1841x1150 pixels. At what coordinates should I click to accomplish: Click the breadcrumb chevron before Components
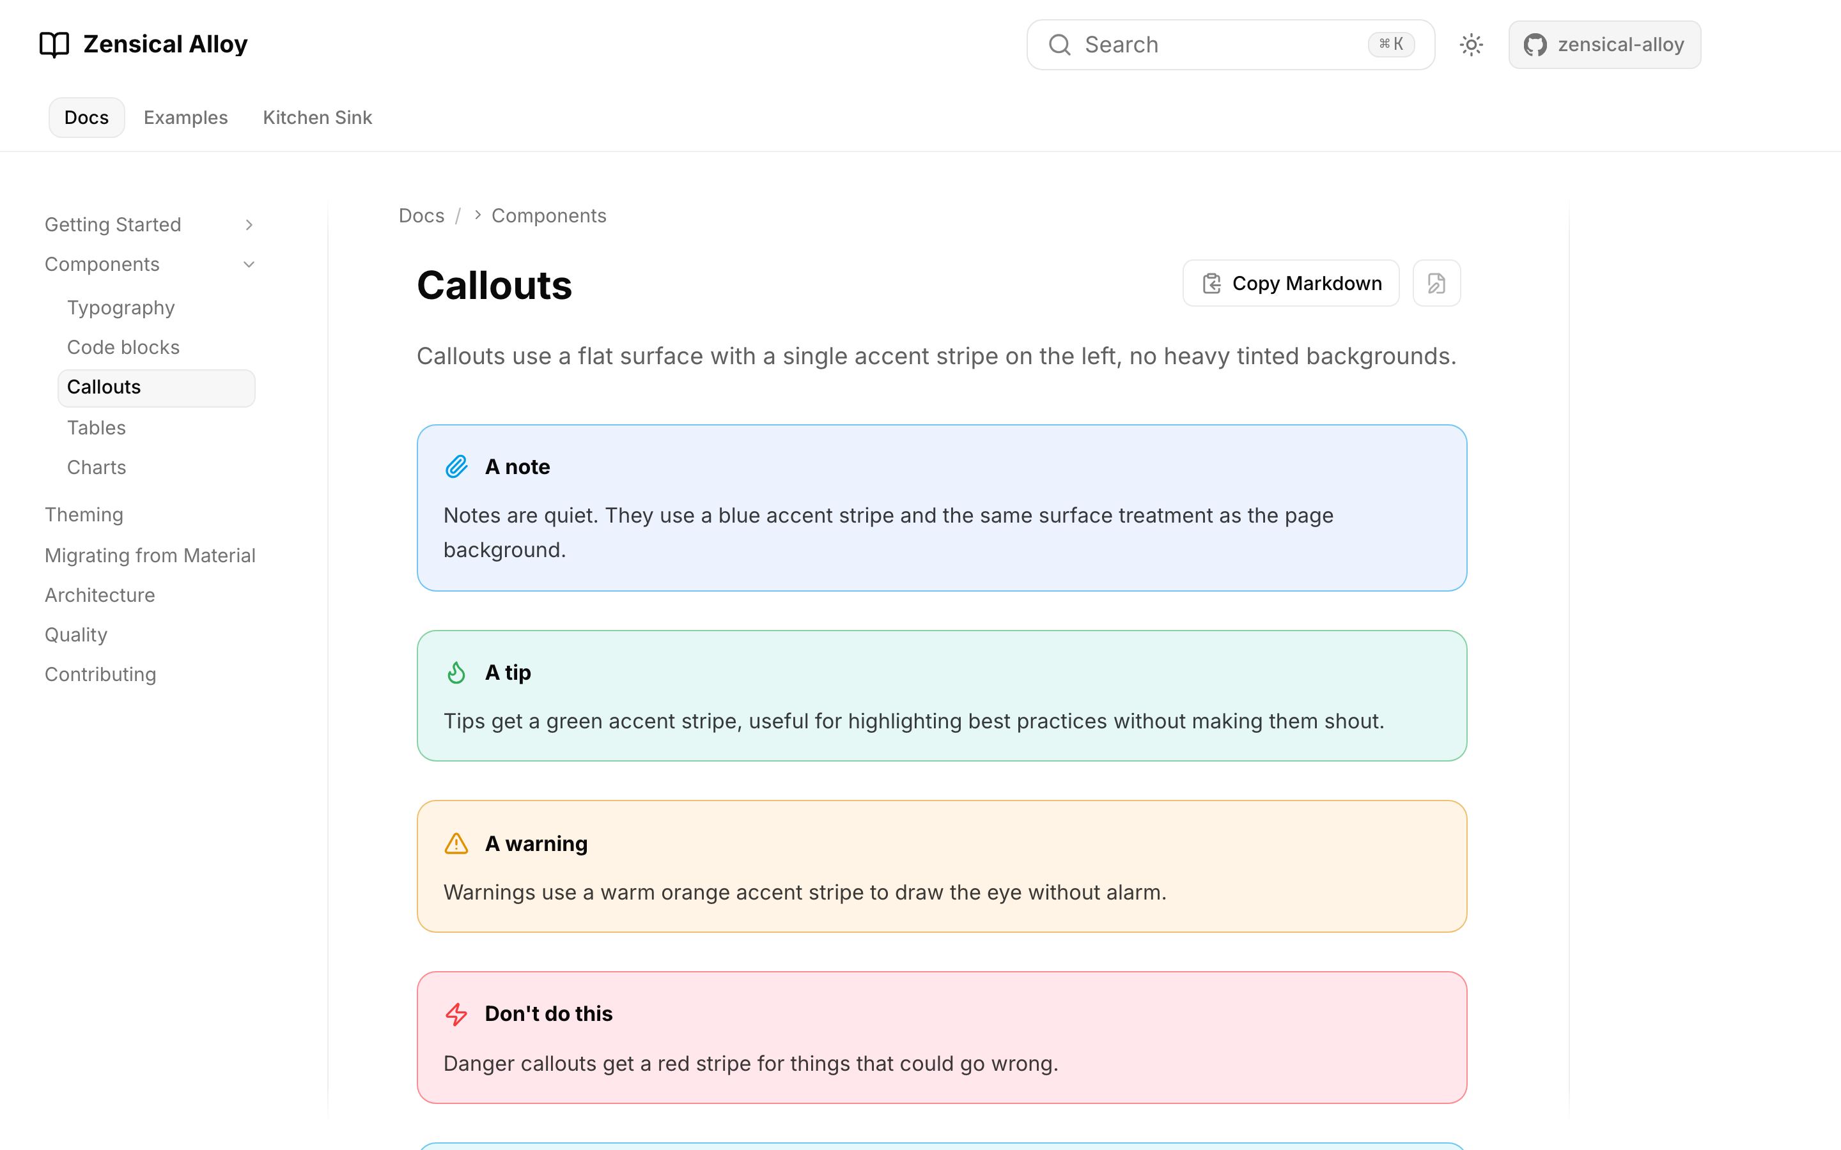[478, 215]
